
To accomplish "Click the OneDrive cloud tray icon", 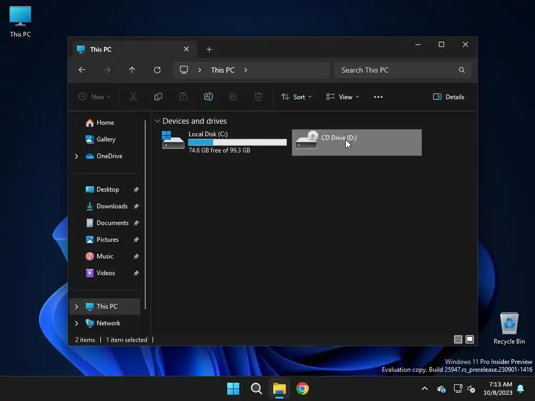I will 441,388.
